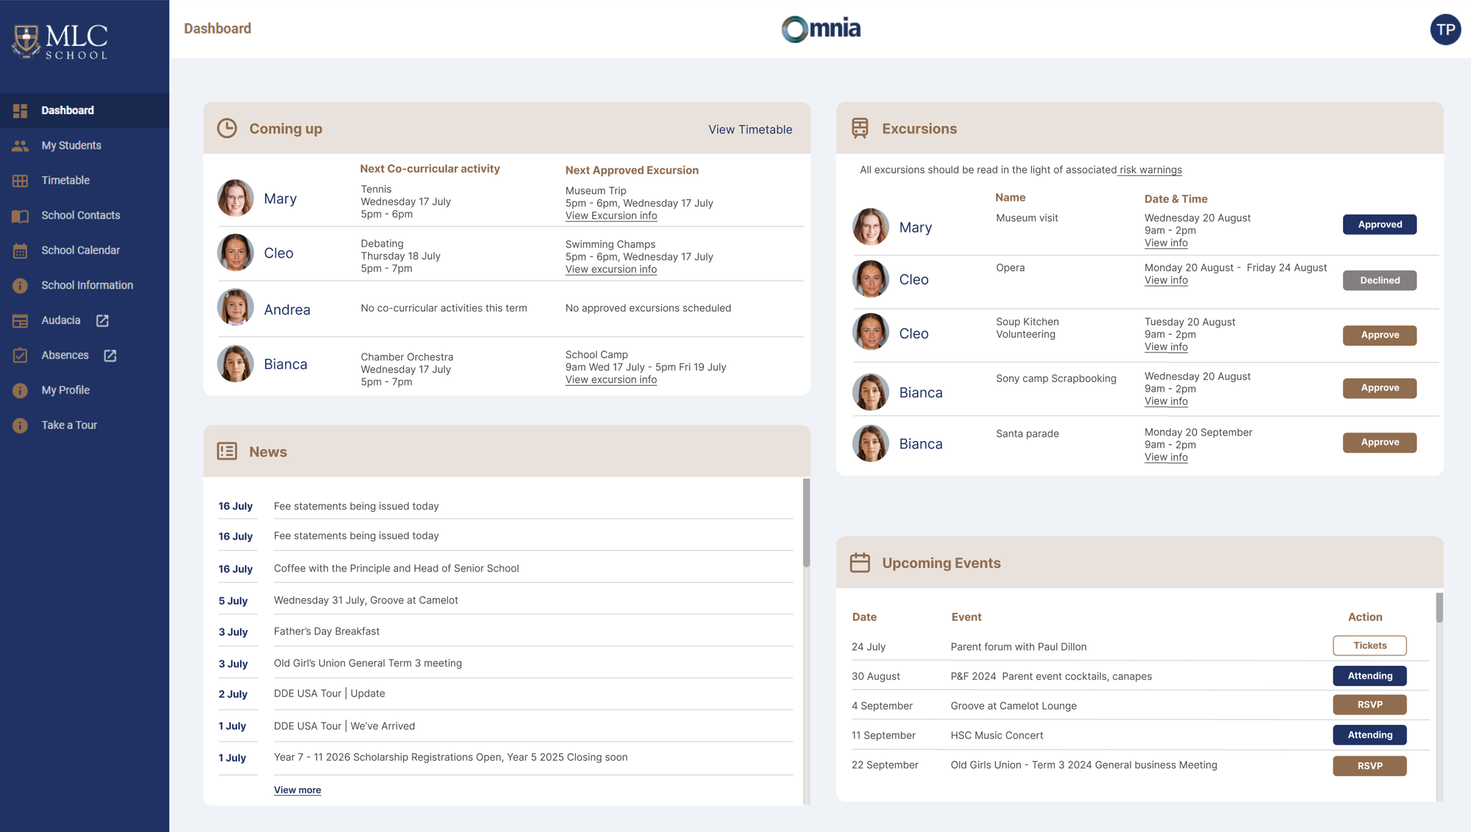View info for Museum visit excursion
1471x832 pixels.
1166,243
